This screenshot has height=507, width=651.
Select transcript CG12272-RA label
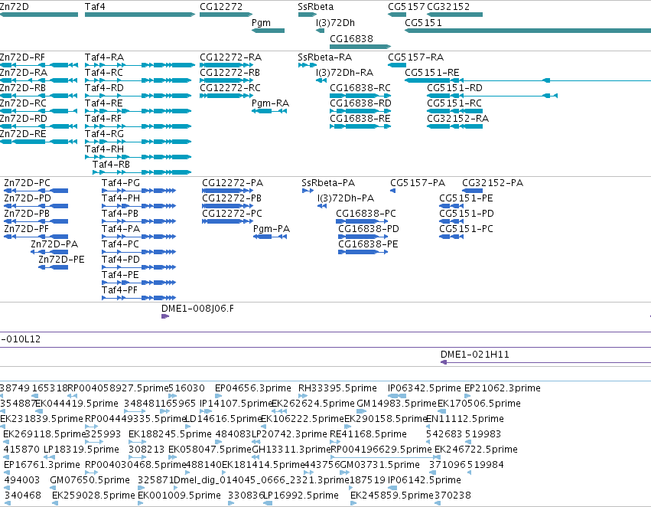click(x=230, y=57)
